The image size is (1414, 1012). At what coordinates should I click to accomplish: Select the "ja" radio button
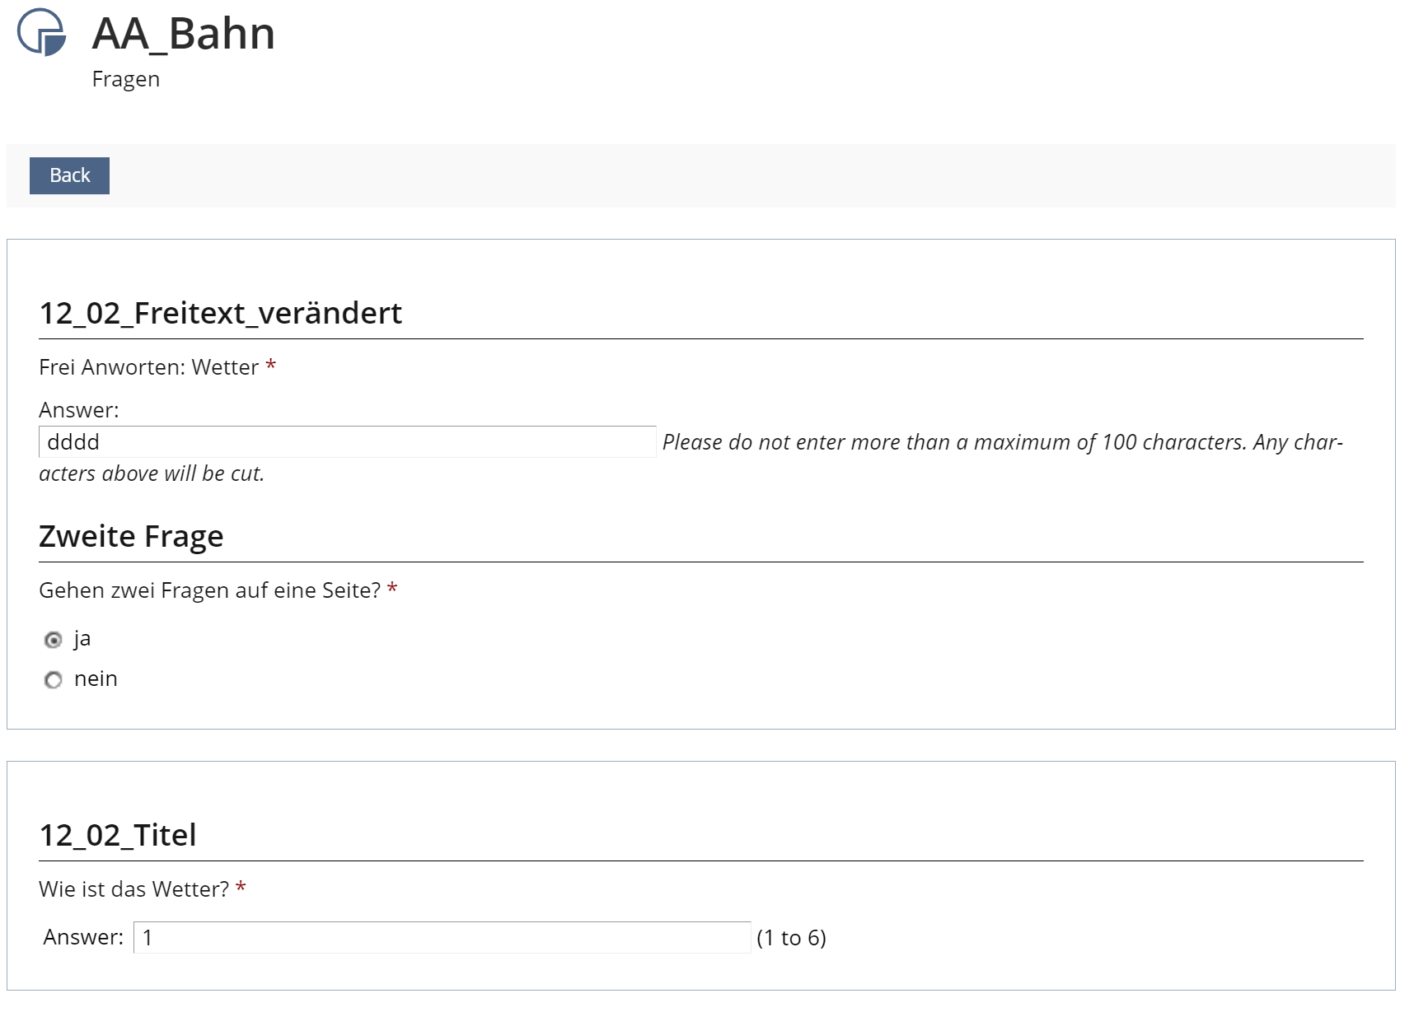coord(54,640)
